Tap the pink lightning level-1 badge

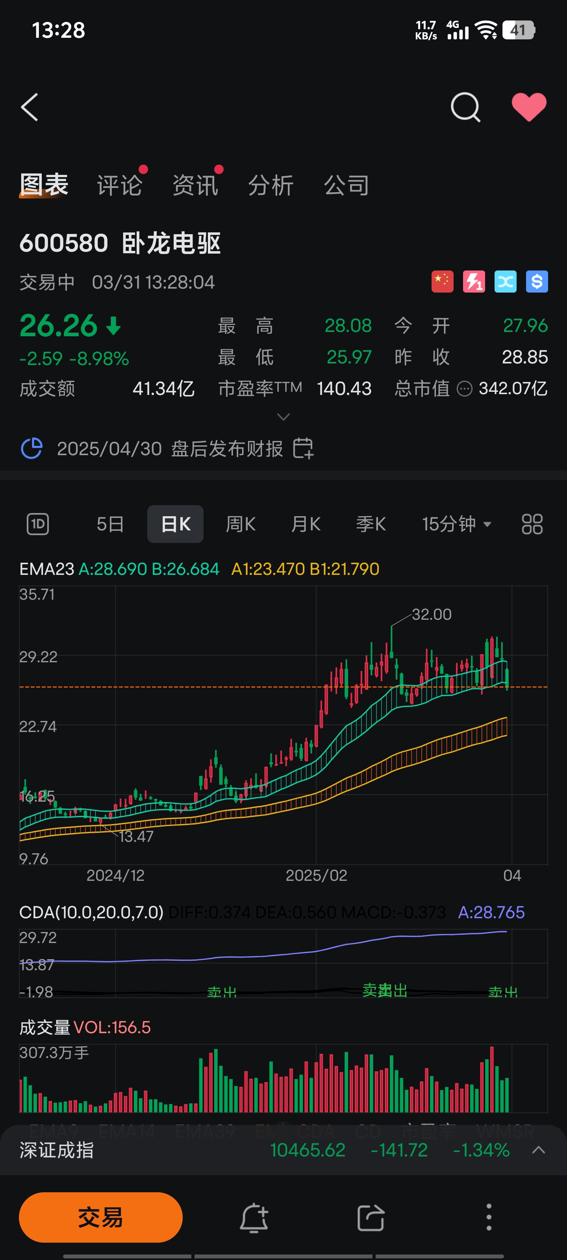(x=474, y=282)
